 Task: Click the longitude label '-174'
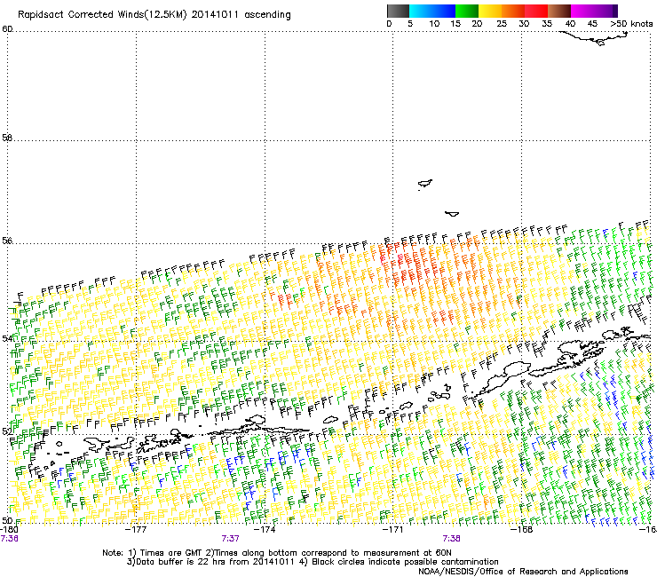tap(265, 529)
